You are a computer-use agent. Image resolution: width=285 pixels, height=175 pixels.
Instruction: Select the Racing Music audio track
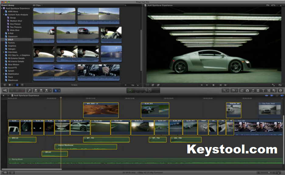[x=145, y=161]
